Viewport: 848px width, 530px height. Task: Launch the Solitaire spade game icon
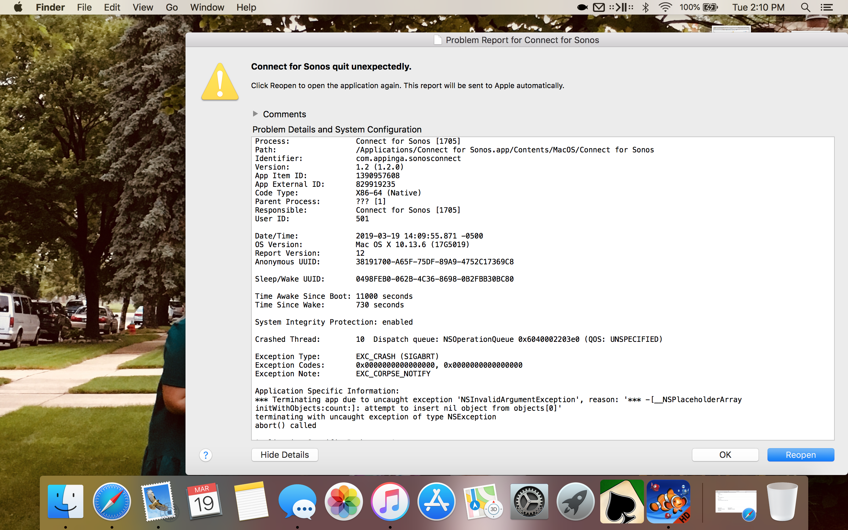[622, 501]
